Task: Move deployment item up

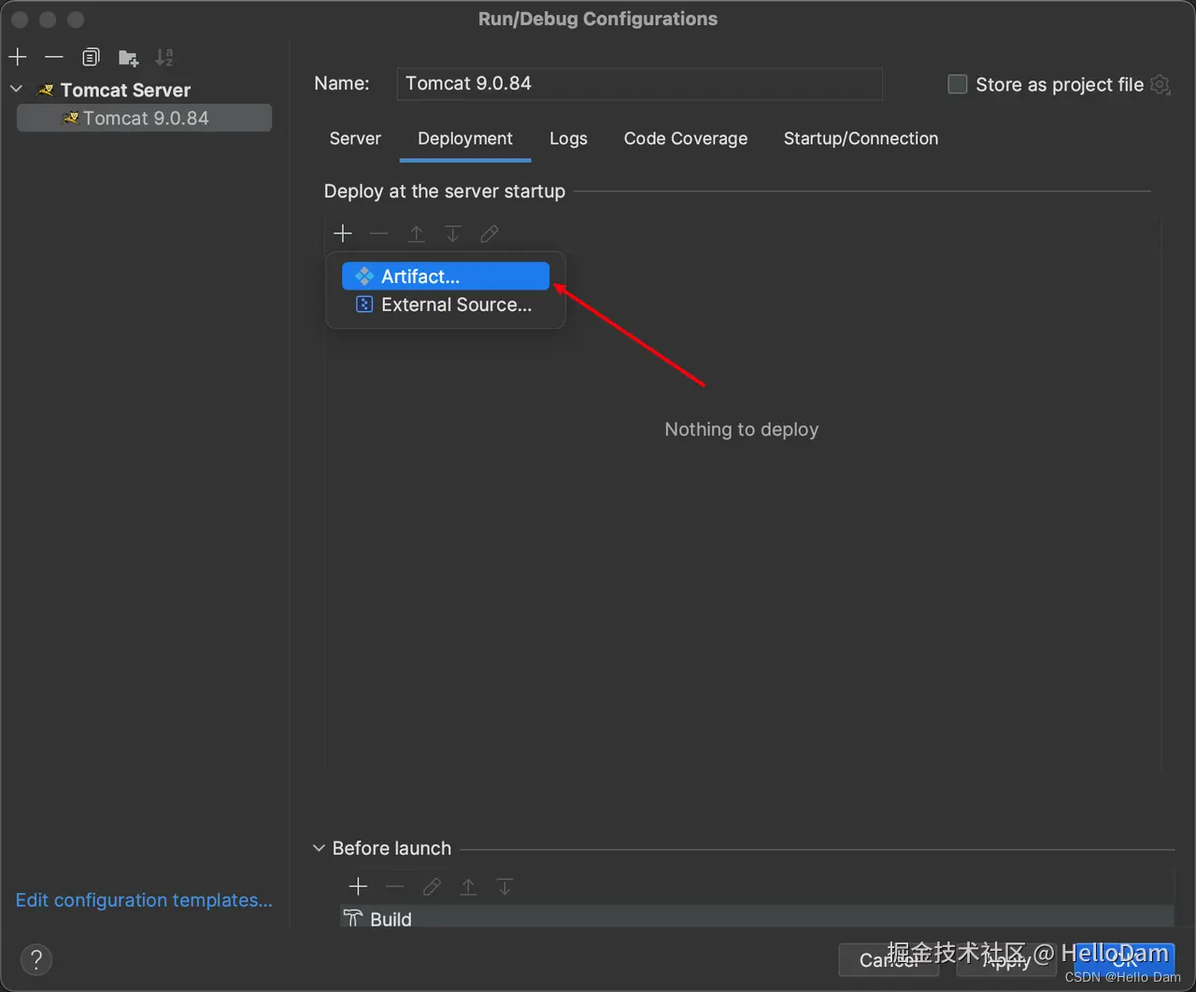Action: point(417,234)
